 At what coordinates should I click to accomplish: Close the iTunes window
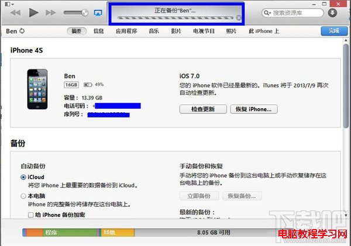(338, 4)
